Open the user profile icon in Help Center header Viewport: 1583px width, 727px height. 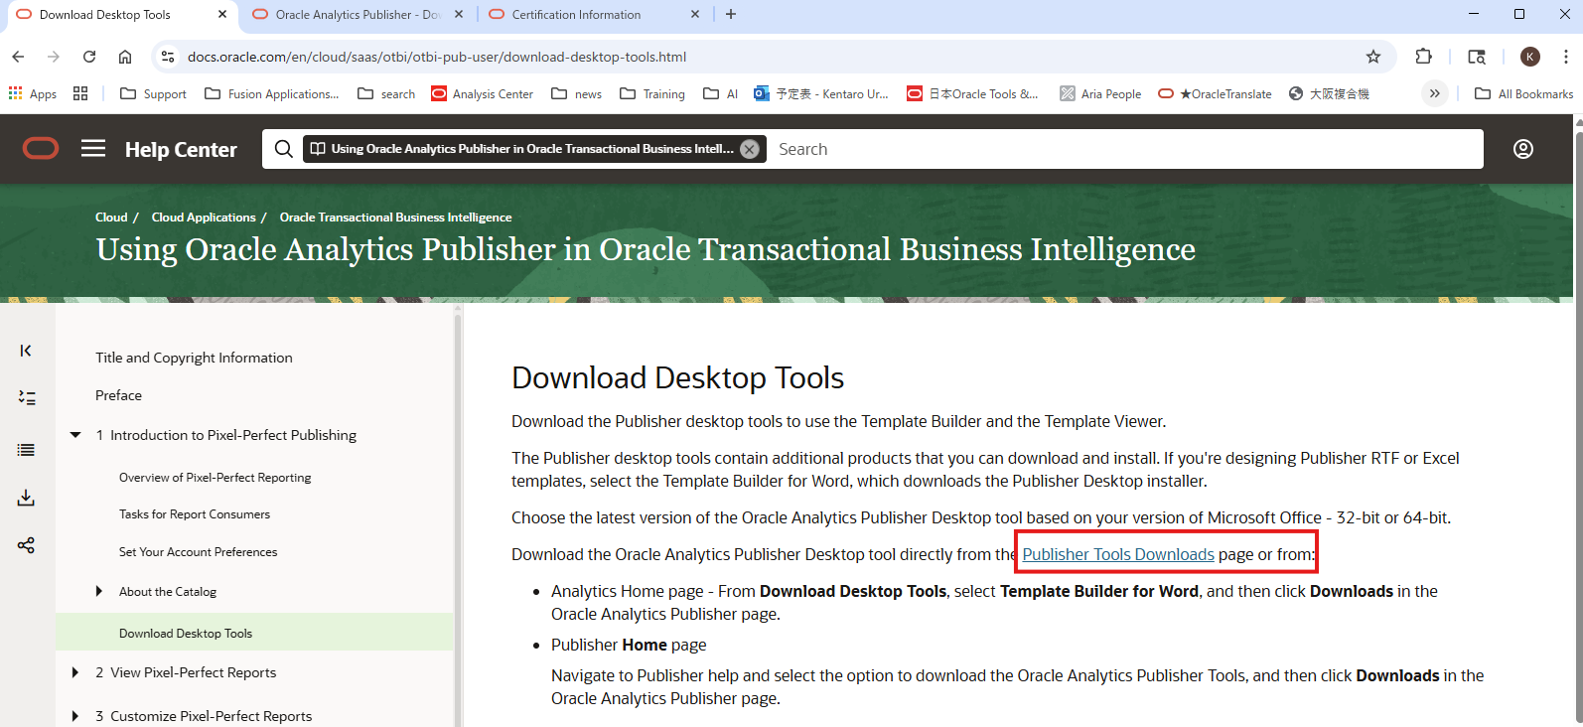[x=1523, y=149]
